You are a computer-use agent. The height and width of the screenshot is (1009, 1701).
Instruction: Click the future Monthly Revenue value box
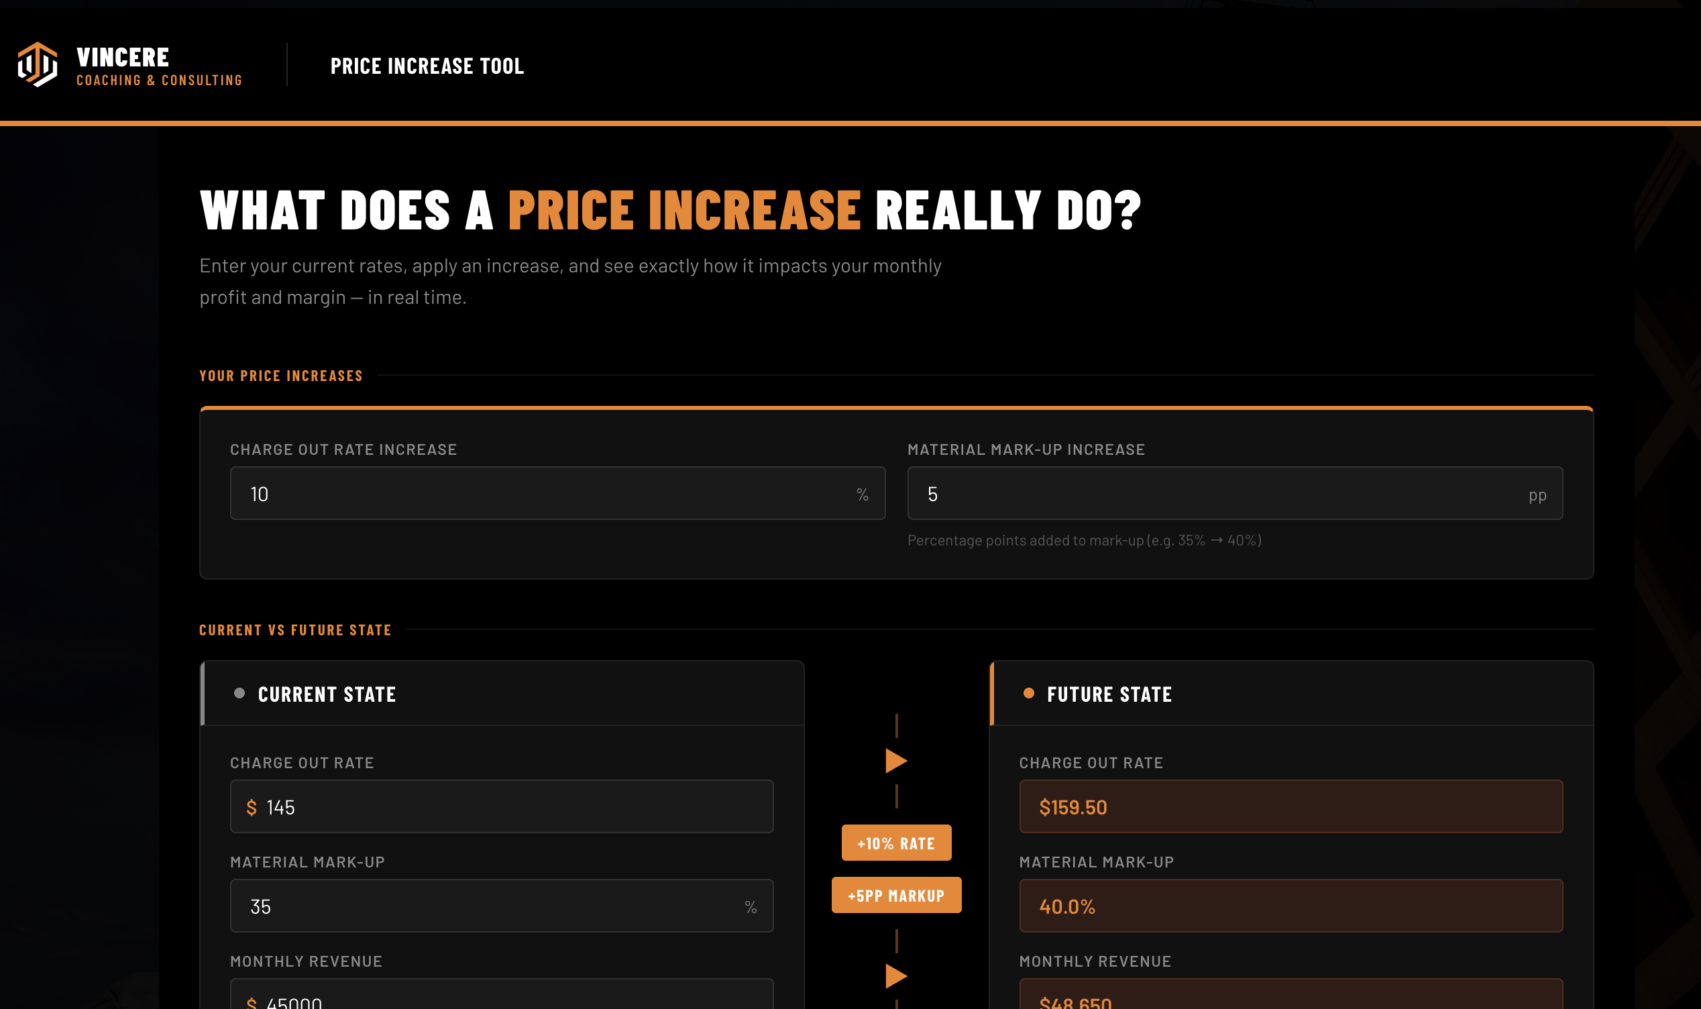(1291, 994)
